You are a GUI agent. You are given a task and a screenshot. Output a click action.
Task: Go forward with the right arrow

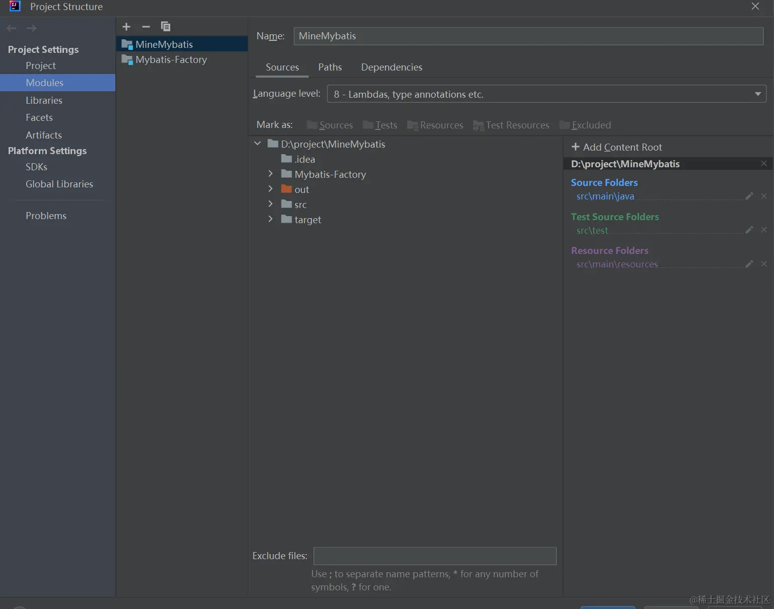click(x=31, y=28)
